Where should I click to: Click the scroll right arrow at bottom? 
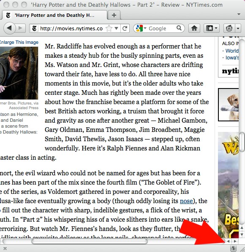[235, 241]
